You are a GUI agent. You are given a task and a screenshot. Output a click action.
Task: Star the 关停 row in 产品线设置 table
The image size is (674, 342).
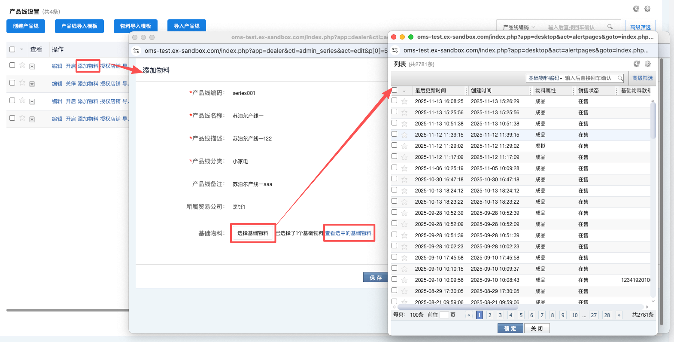22,82
